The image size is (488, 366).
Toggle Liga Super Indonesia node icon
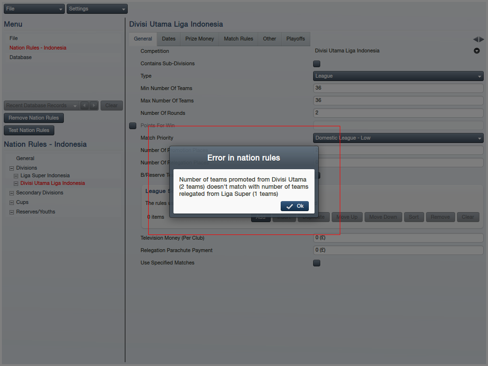16,176
